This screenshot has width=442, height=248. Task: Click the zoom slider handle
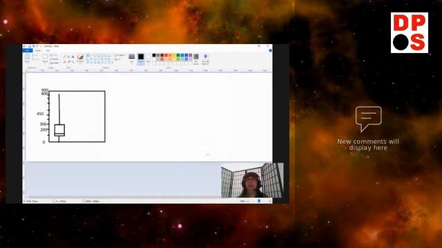tap(259, 201)
